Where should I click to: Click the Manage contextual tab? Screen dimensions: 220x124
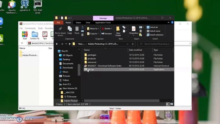click(x=103, y=18)
